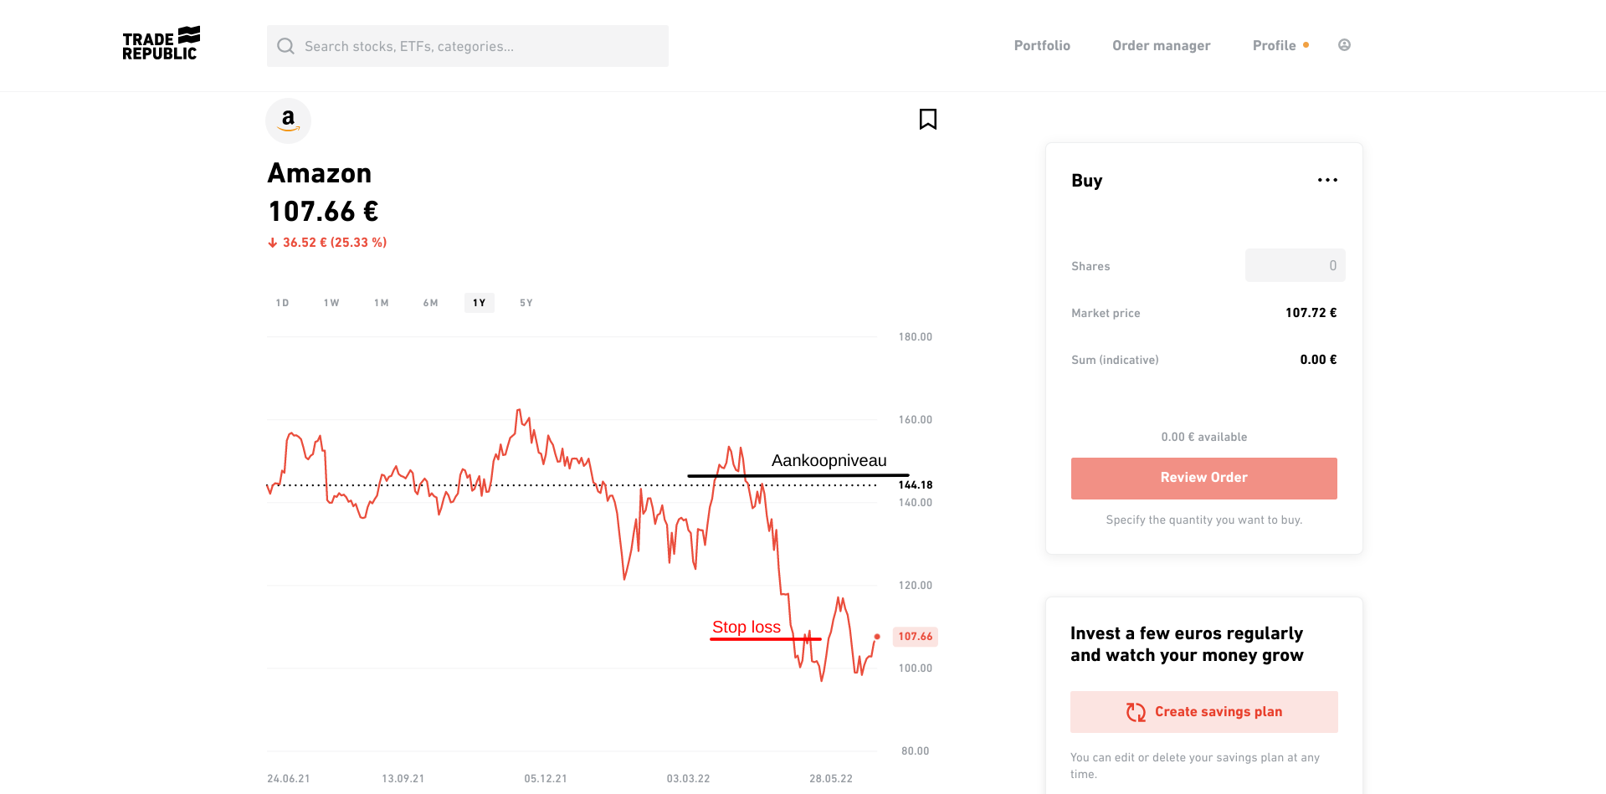Select the 1W chart range
Image resolution: width=1606 pixels, height=794 pixels.
[x=331, y=303]
